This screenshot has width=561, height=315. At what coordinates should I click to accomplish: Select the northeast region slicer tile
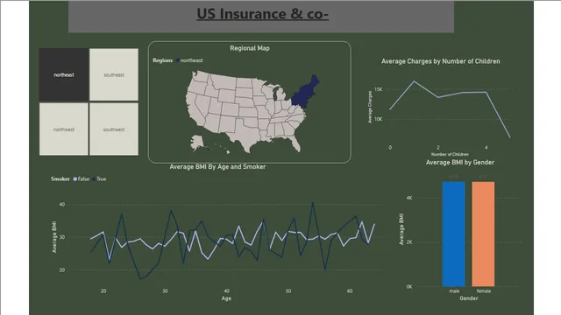click(64, 74)
